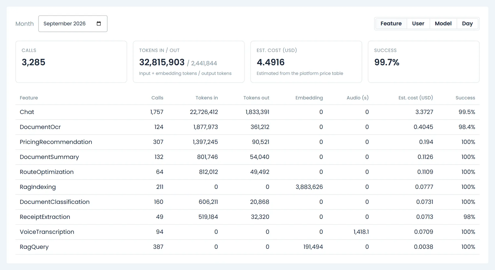Select the RagQuery row name
The width and height of the screenshot is (495, 270).
pos(34,247)
